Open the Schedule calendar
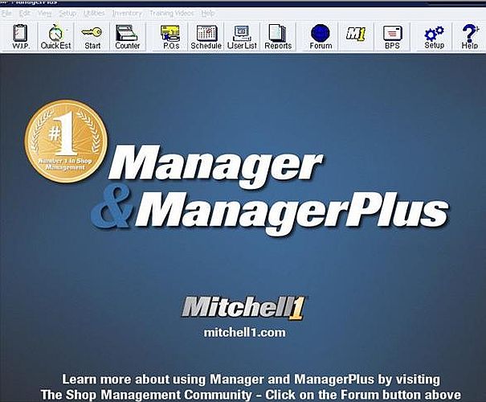 (x=206, y=37)
